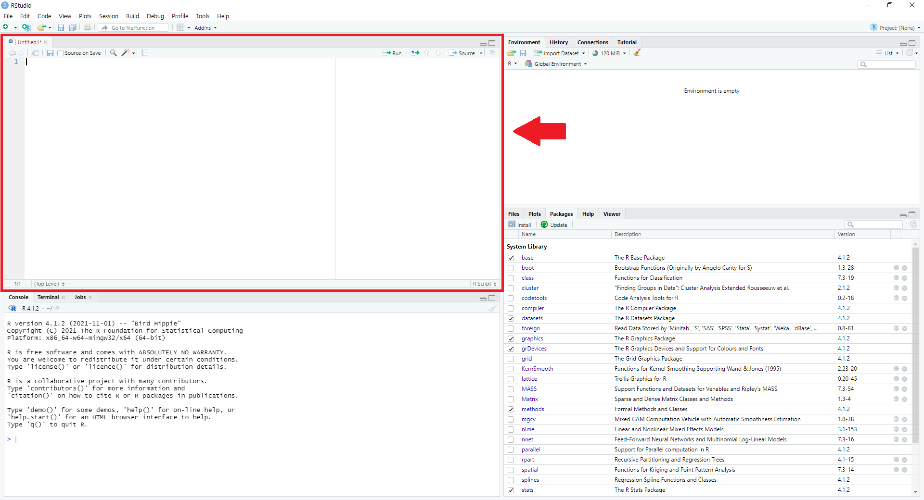Screen dimensions: 924x500
Task: Open the Addins dropdown
Action: coord(205,28)
